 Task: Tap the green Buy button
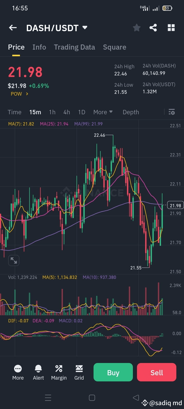[113, 372]
